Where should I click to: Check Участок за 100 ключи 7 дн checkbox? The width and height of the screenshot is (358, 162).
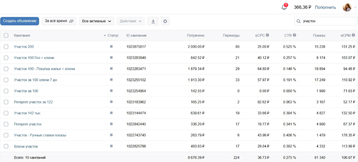point(6,80)
